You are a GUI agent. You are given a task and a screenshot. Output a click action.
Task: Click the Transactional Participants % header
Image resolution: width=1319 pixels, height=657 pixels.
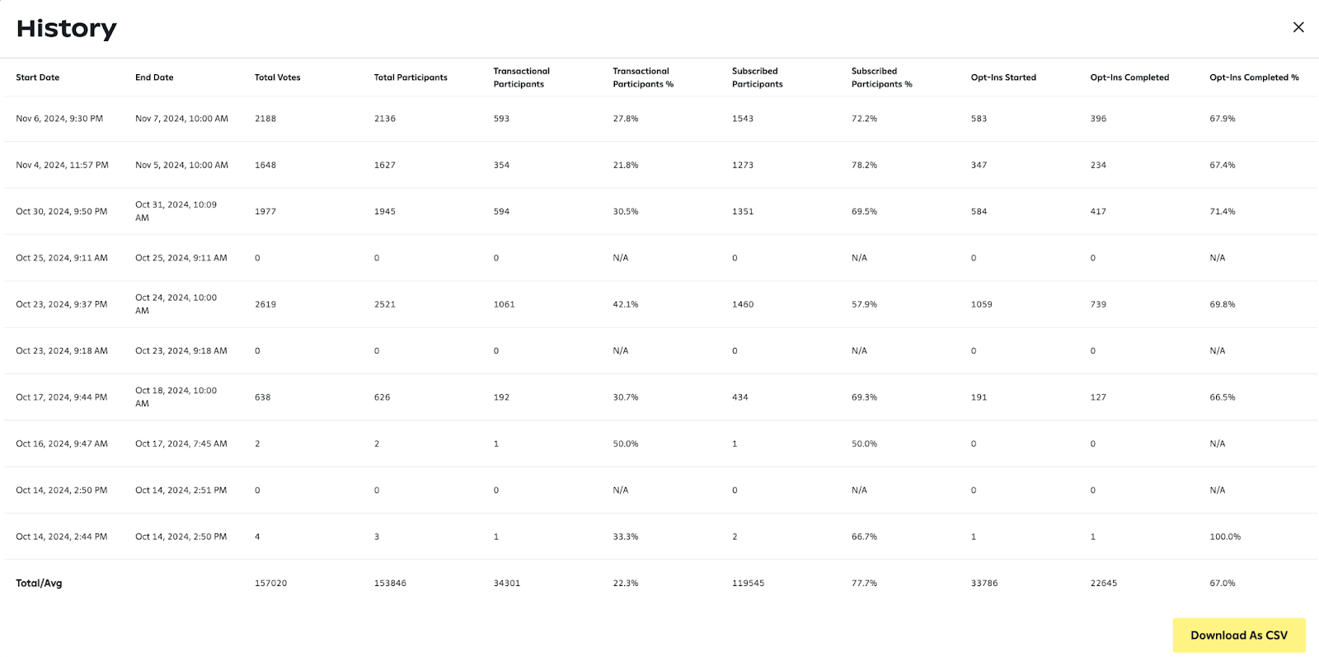click(643, 77)
